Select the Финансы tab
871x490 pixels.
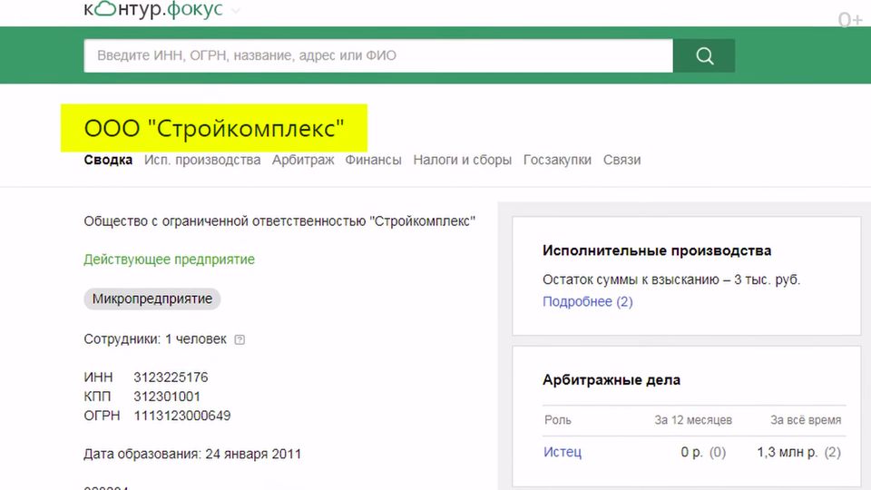[373, 160]
